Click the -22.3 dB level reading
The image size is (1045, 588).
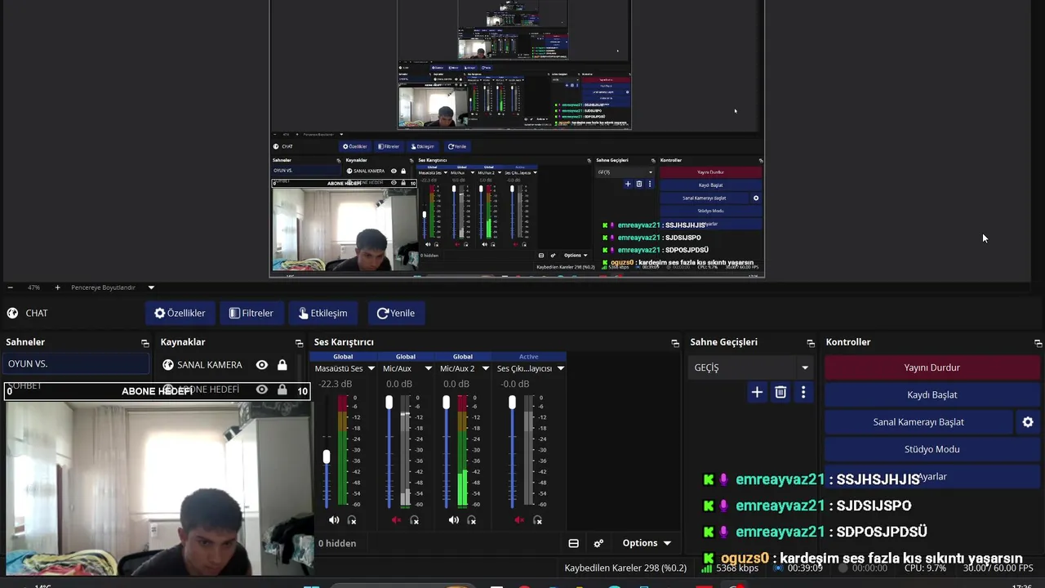tap(335, 384)
